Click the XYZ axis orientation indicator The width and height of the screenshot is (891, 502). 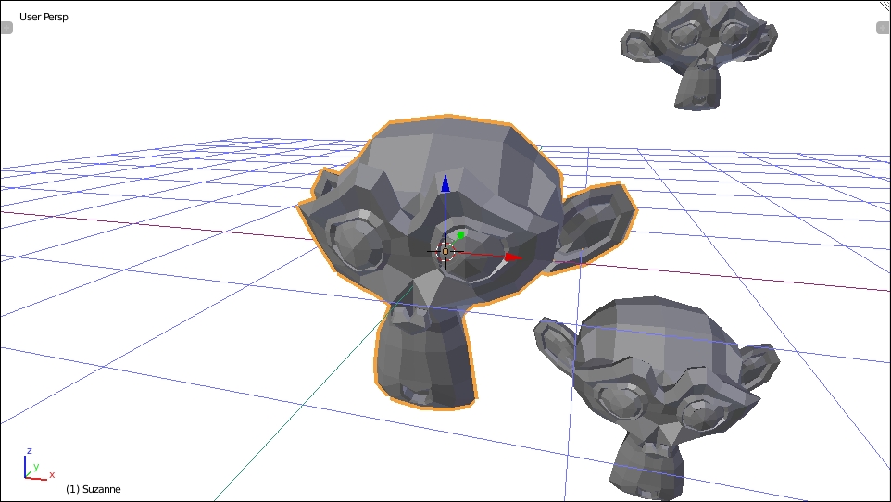[x=37, y=465]
